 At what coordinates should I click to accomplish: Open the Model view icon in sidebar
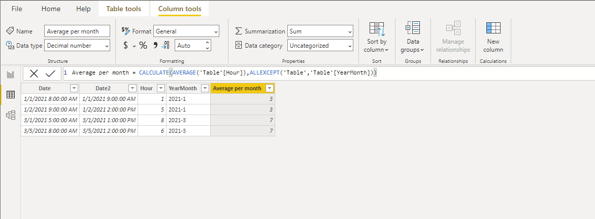click(x=11, y=115)
